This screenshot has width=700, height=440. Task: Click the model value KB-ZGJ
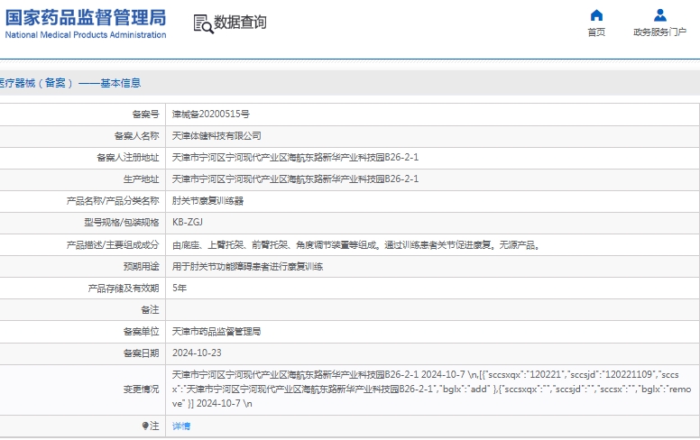(188, 222)
